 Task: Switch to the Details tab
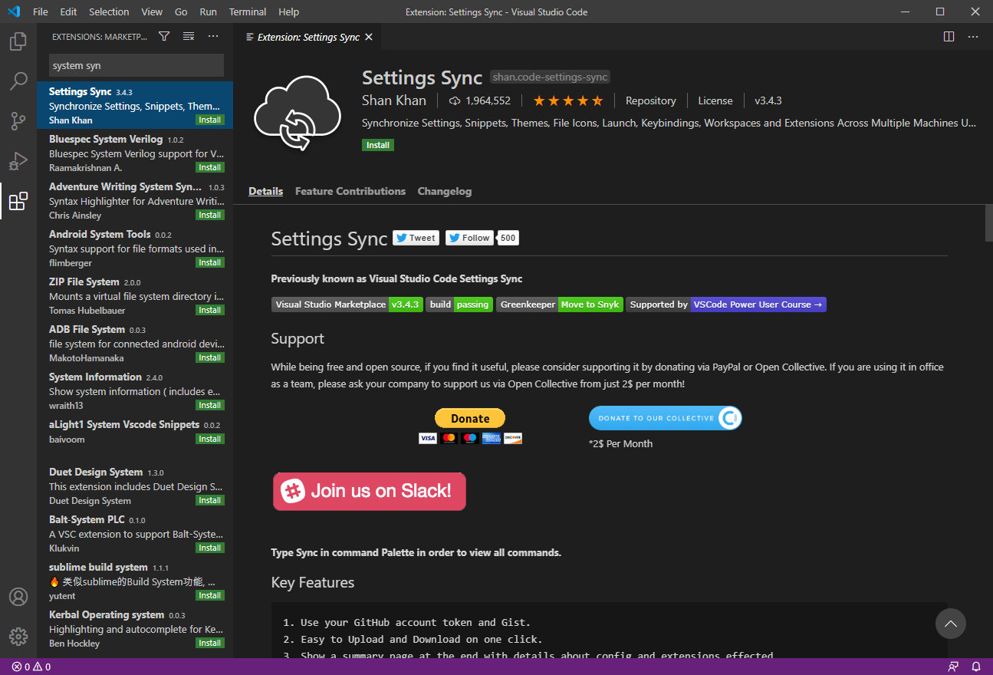(265, 191)
